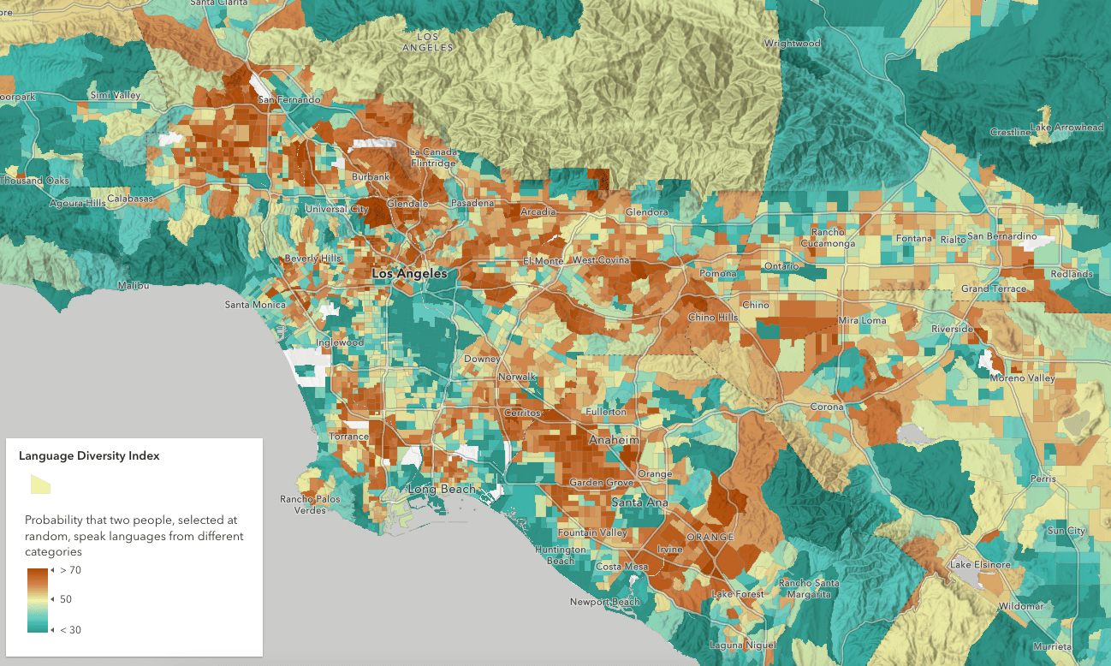Click the 'Language Diversity Index' legend title
Viewport: 1111px width, 666px height.
coord(89,456)
